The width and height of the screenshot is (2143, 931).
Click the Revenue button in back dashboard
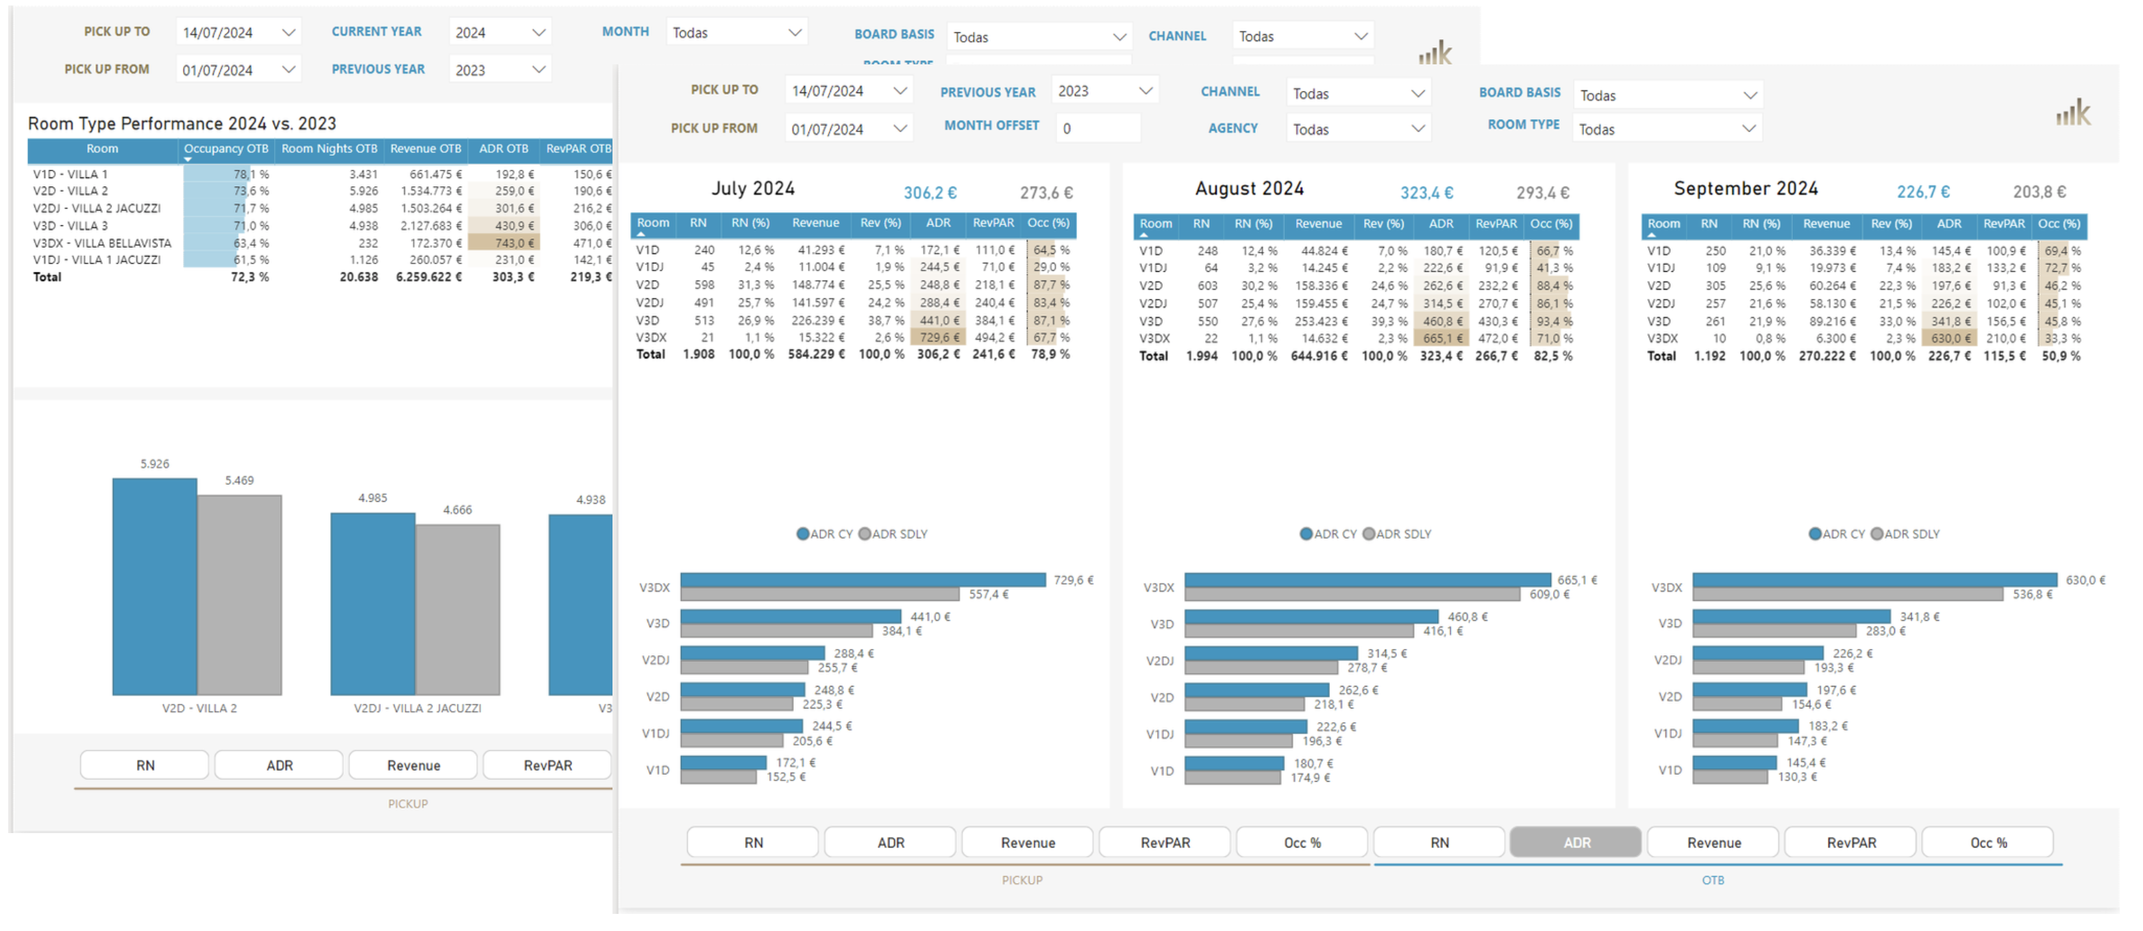tap(414, 765)
